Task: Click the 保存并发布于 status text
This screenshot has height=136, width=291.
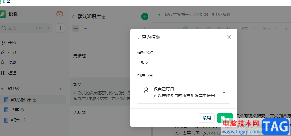Action: (197, 15)
